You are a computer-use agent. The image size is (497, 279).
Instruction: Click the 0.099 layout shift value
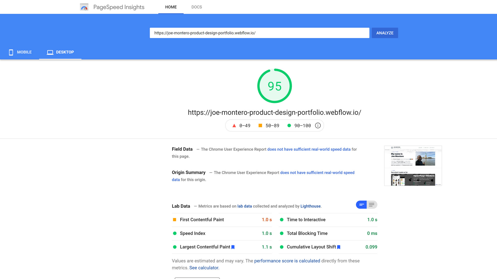[x=371, y=247]
